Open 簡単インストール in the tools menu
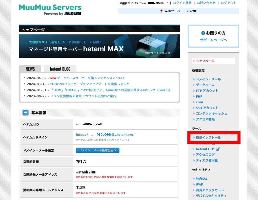 [208, 137]
